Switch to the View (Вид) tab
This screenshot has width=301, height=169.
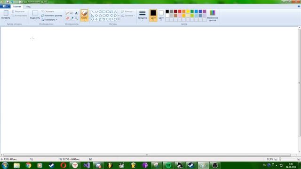[28, 7]
